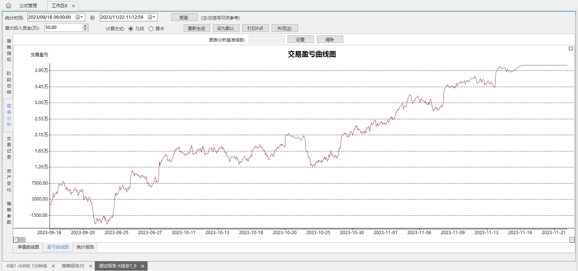Select the 几何 calculation radio button
Viewport: 578px width, 271px height.
pos(131,29)
